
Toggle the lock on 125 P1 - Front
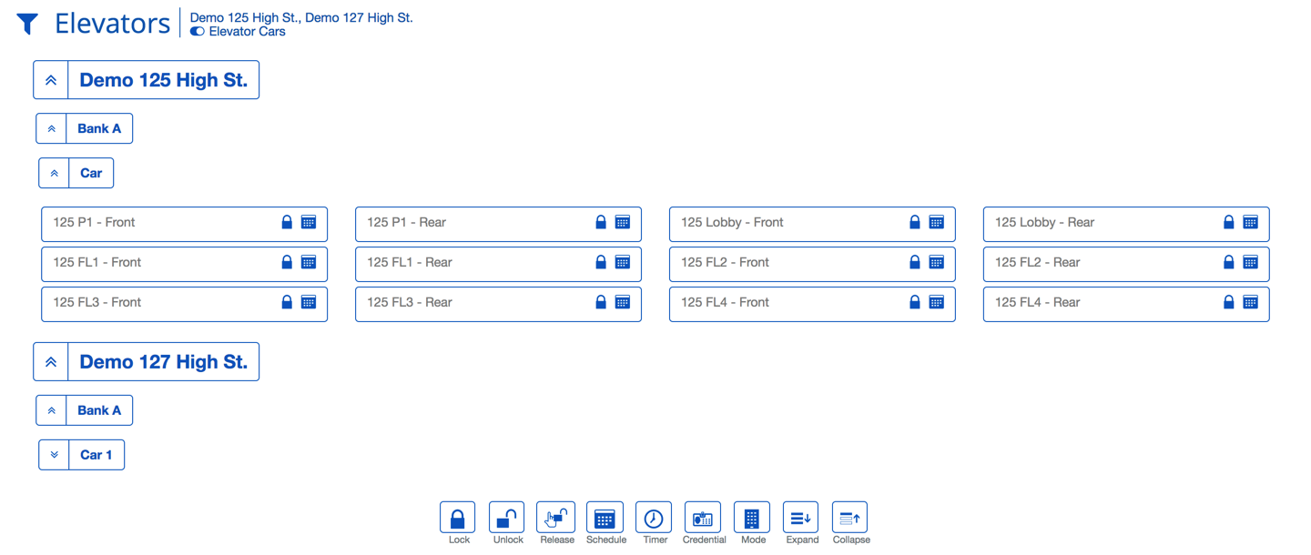[286, 222]
